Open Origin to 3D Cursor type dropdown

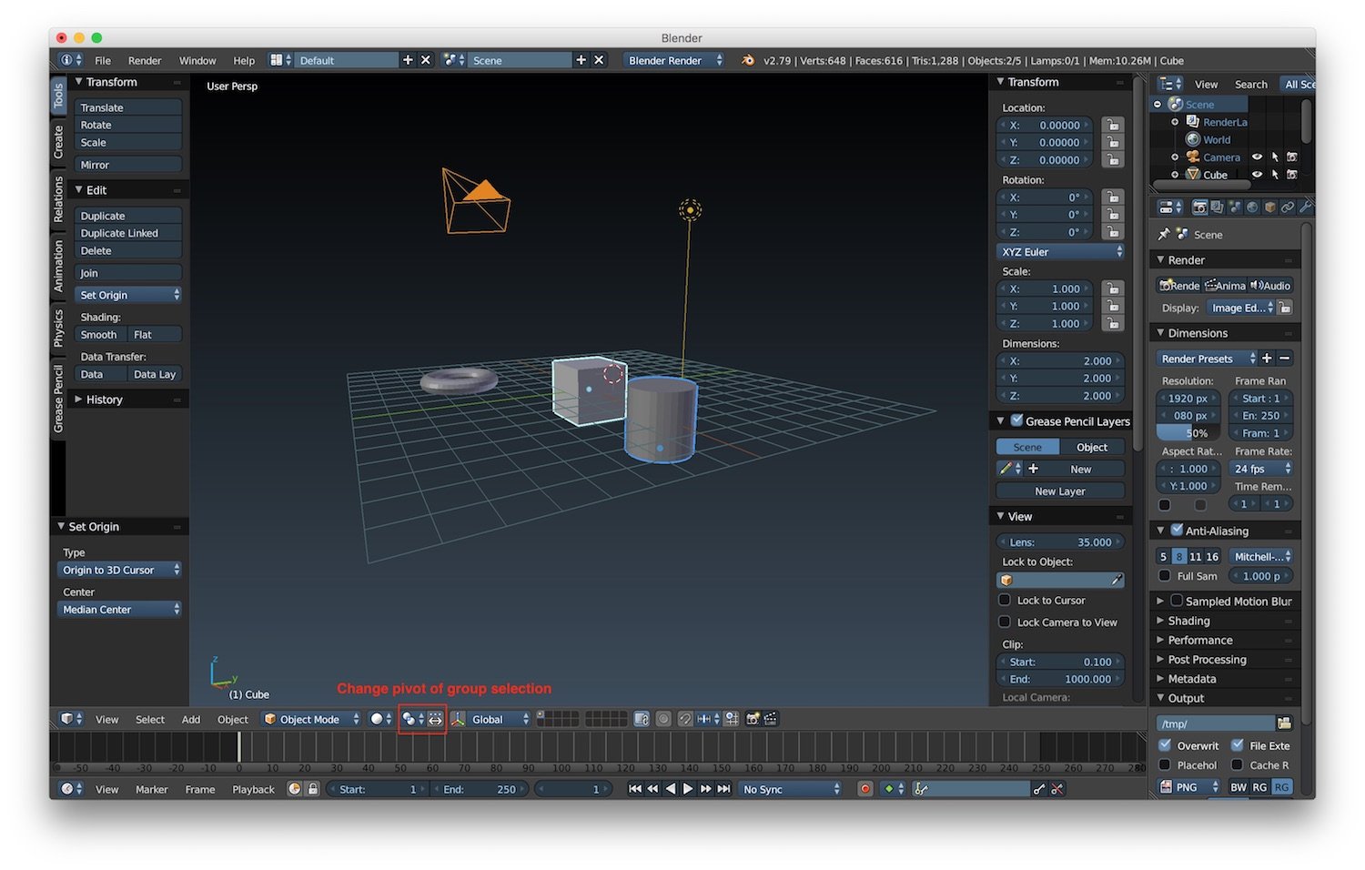click(119, 570)
